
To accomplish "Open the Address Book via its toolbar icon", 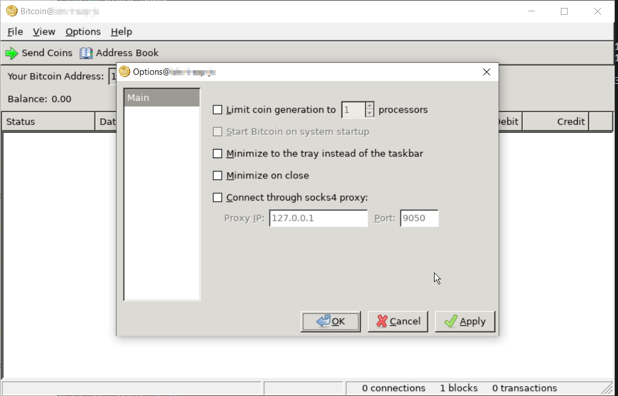I will [85, 53].
